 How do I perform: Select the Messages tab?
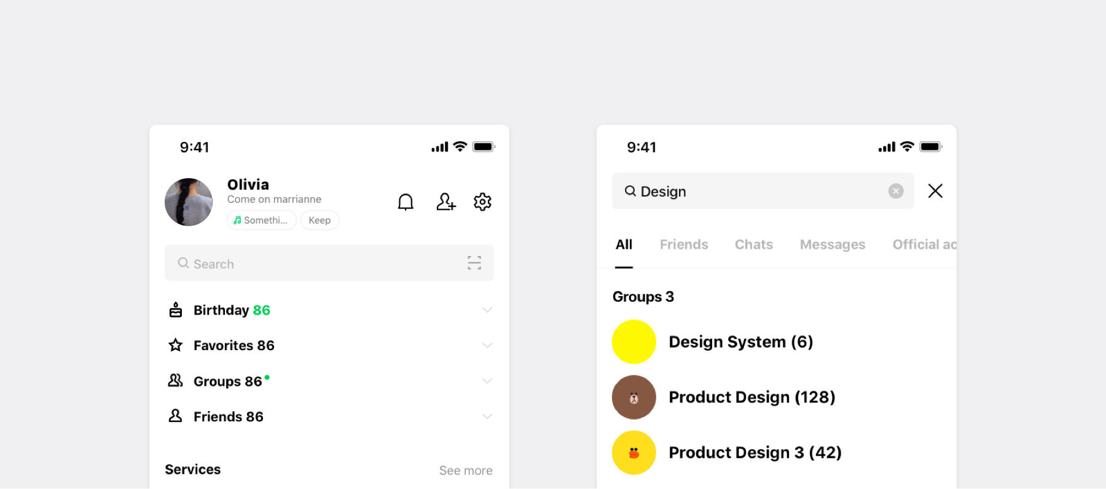point(832,244)
